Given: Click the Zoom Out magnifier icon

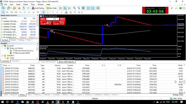Looking at the screenshot, I should click(x=79, y=8).
